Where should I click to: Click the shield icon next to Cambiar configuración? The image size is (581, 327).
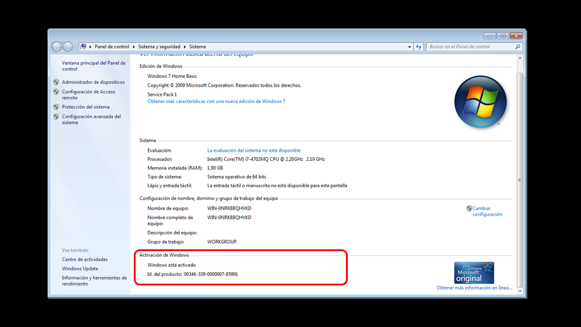pyautogui.click(x=469, y=208)
